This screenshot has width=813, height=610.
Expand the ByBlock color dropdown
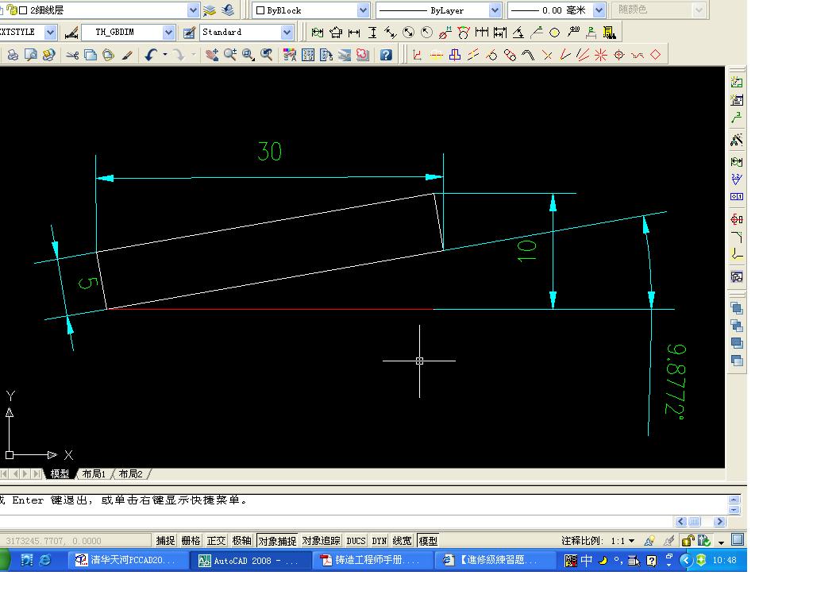363,10
